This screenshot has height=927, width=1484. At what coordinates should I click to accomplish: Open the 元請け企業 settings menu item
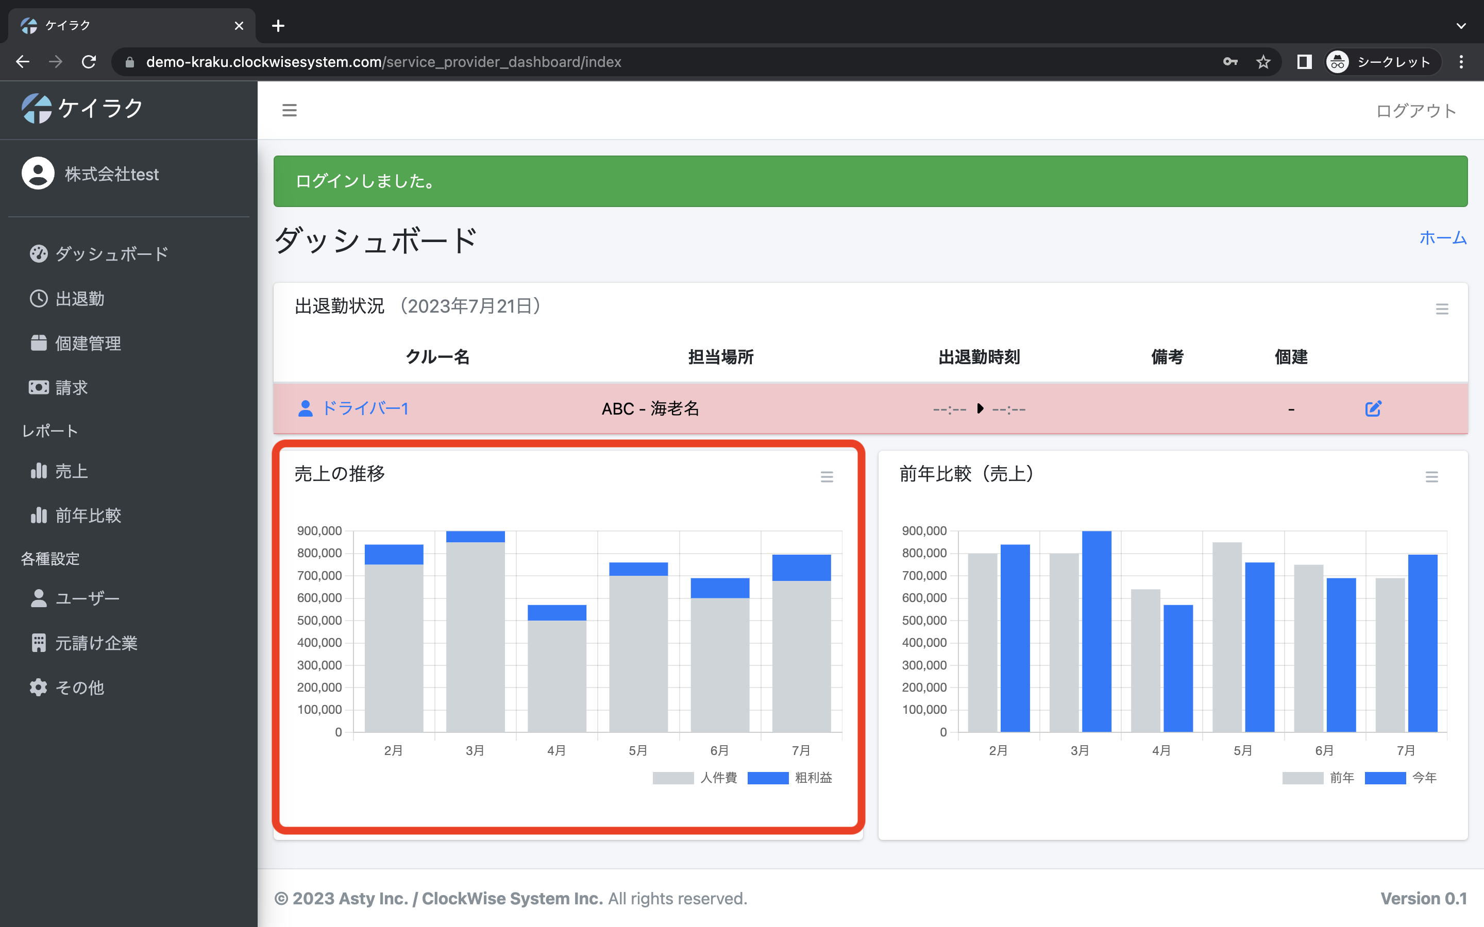pos(83,643)
